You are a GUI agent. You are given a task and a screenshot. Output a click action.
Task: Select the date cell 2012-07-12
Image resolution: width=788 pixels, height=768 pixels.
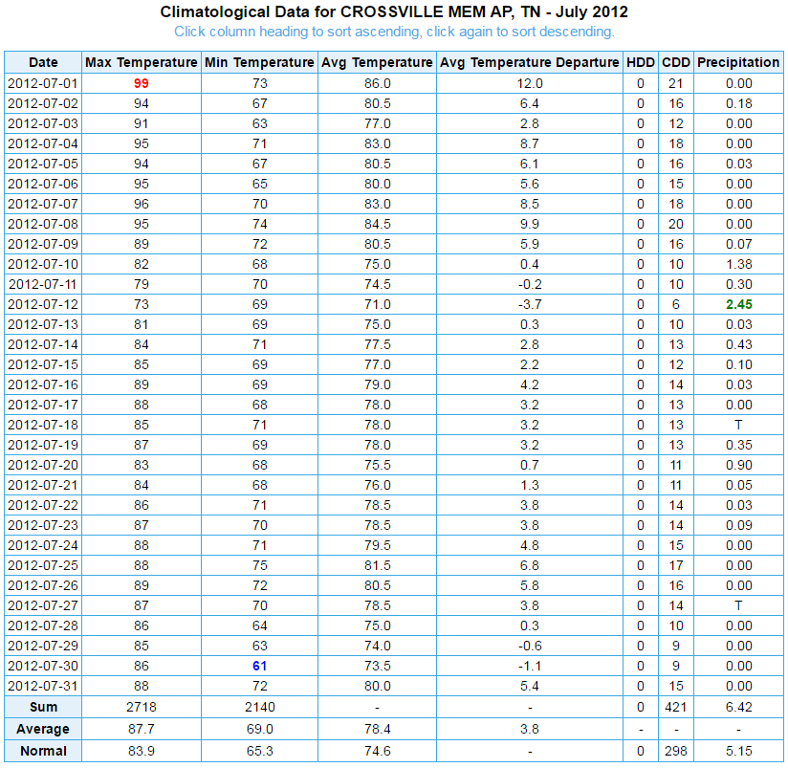point(43,304)
